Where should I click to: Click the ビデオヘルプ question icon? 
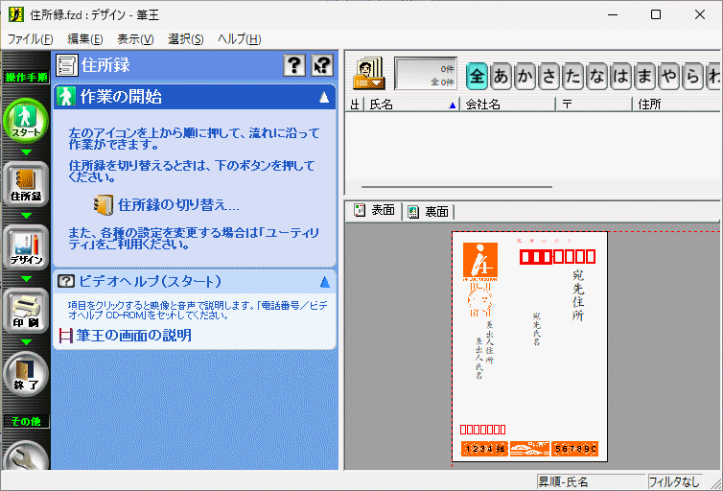pos(66,281)
